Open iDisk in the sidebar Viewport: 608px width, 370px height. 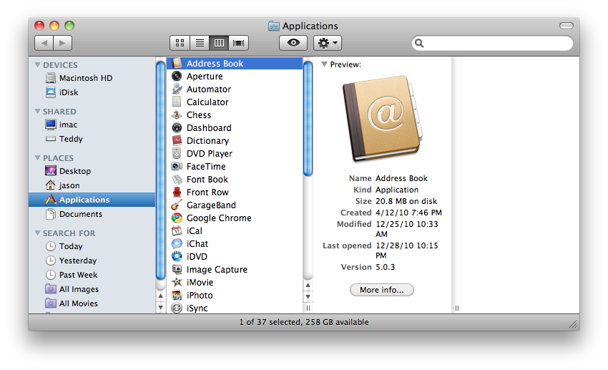tap(92, 92)
